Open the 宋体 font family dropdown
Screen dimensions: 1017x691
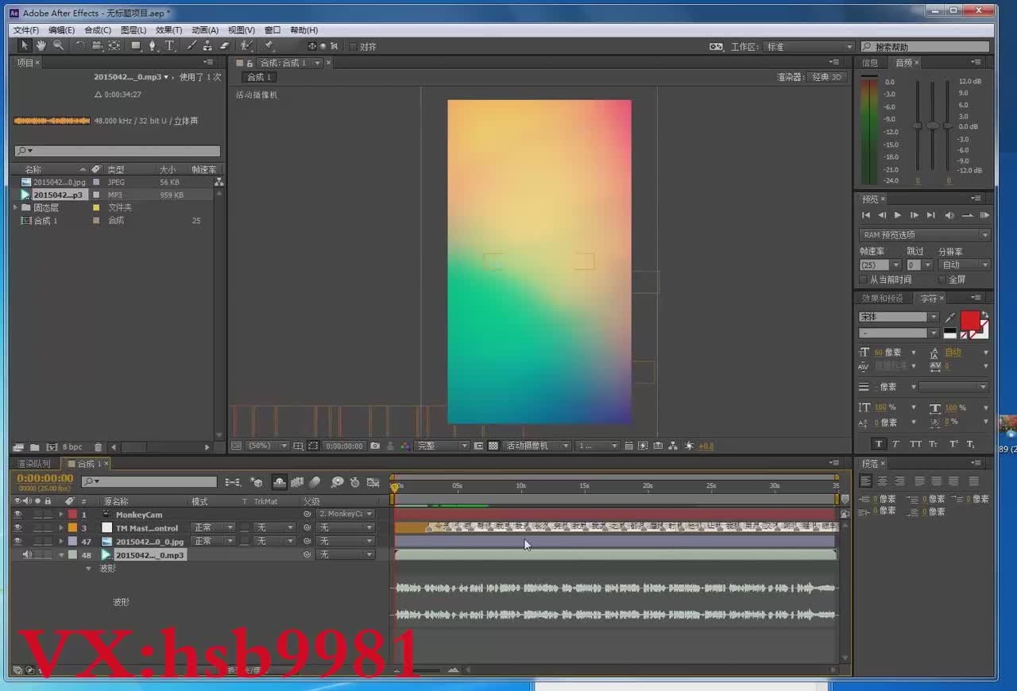[x=899, y=317]
